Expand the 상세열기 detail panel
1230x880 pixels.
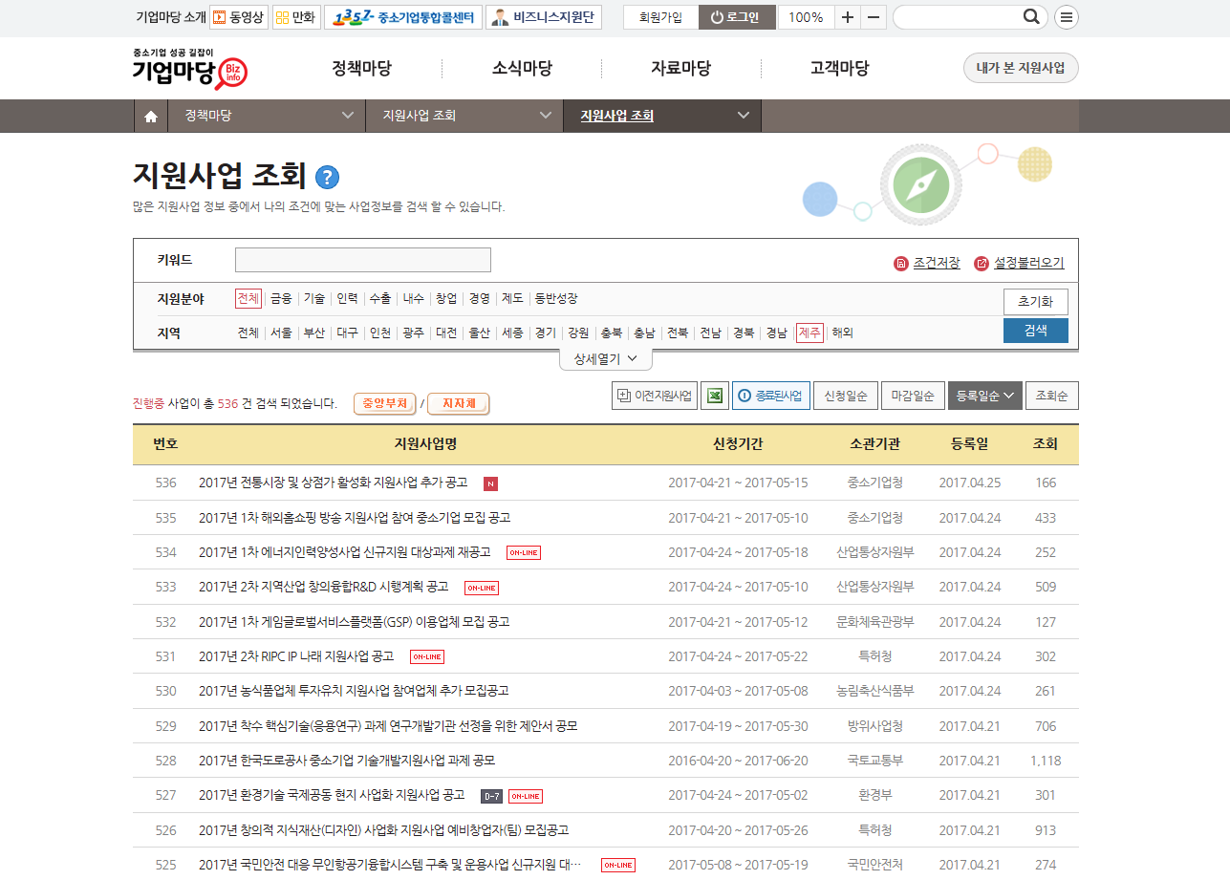(x=605, y=358)
